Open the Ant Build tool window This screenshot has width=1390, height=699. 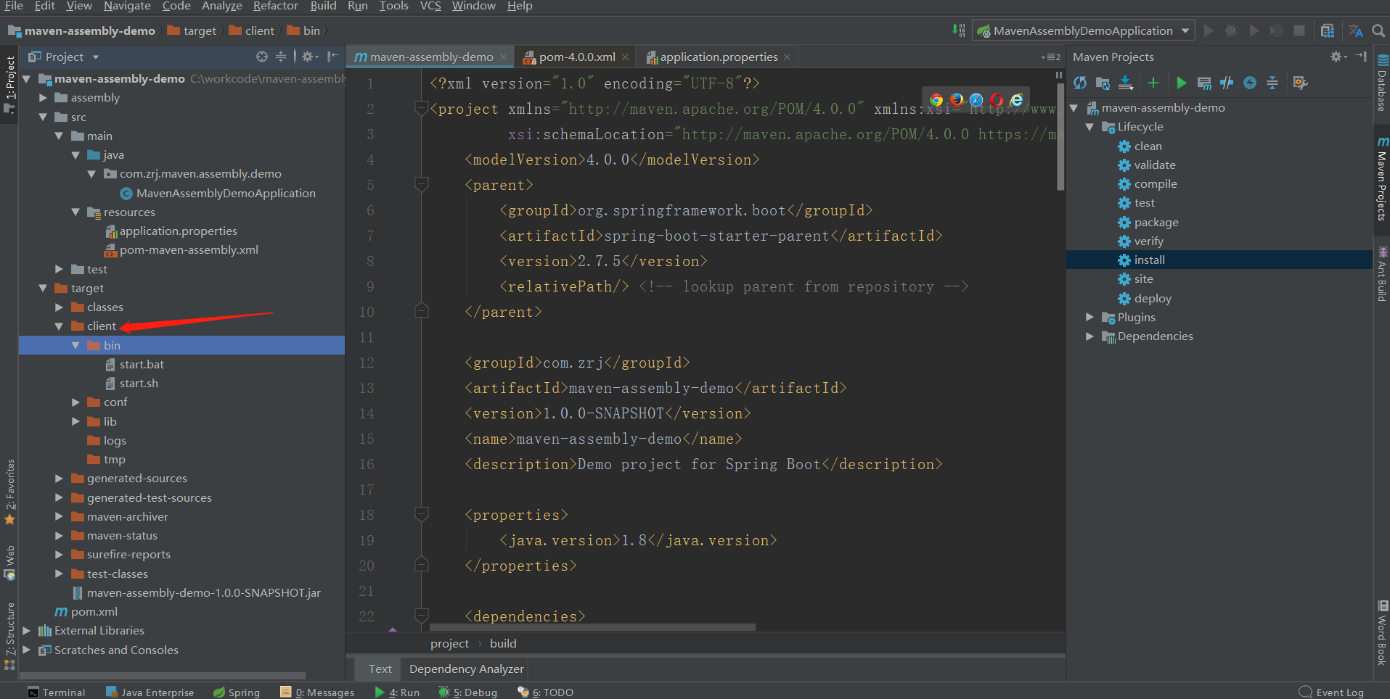point(1383,272)
